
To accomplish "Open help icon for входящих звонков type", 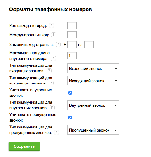I will pyautogui.click(x=49, y=71).
